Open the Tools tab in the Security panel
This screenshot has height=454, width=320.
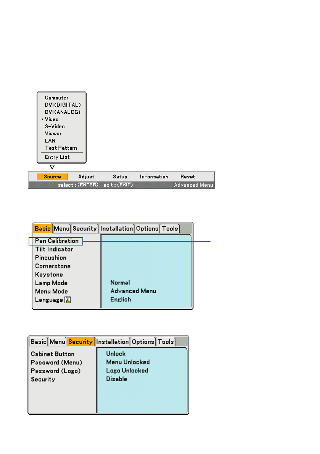[166, 342]
